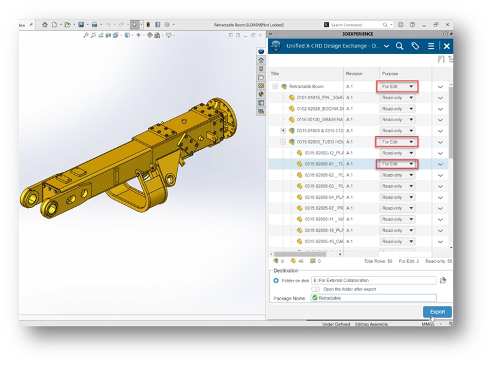This screenshot has height=365, width=492.
Task: Save the assembly with the floppy disk icon
Action: [x=81, y=25]
